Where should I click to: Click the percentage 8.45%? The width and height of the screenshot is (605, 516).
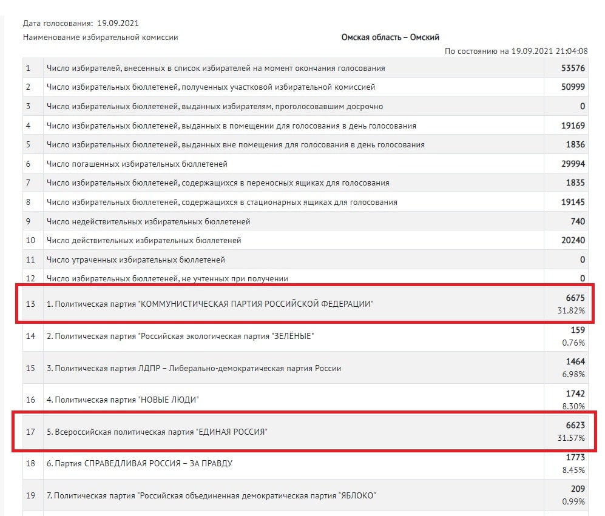tap(573, 470)
